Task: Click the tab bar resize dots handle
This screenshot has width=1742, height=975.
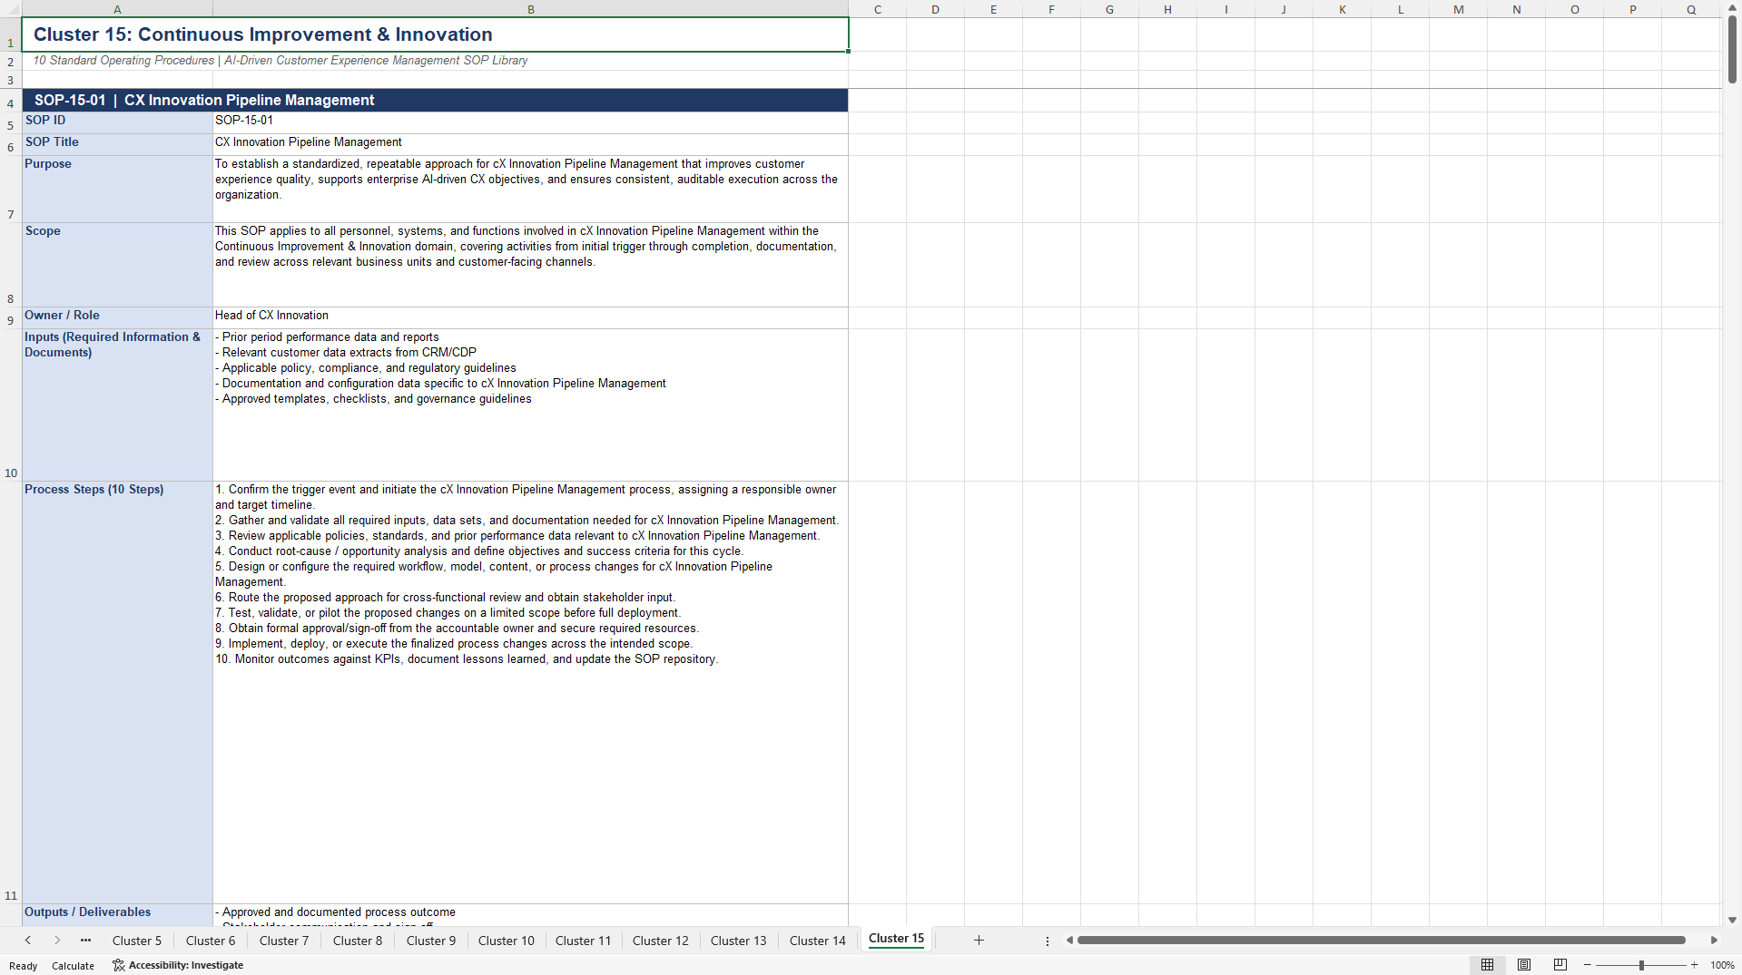Action: tap(1048, 941)
